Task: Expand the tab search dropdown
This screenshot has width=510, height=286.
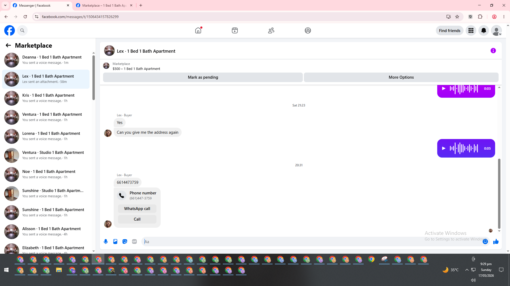Action: (x=5, y=5)
